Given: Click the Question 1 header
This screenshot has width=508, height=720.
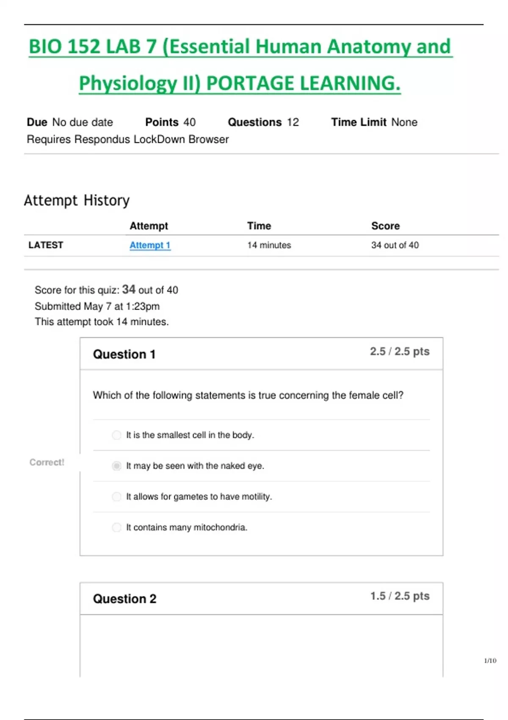Looking at the screenshot, I should click(124, 354).
